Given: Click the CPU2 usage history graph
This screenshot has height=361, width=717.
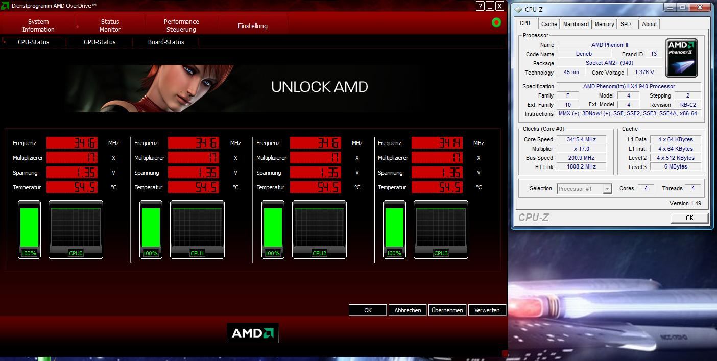Looking at the screenshot, I should pyautogui.click(x=319, y=229).
